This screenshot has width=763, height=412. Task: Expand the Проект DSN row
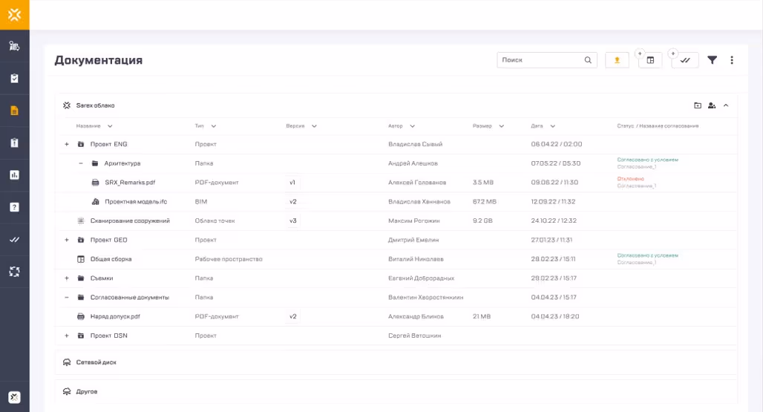[x=67, y=336]
